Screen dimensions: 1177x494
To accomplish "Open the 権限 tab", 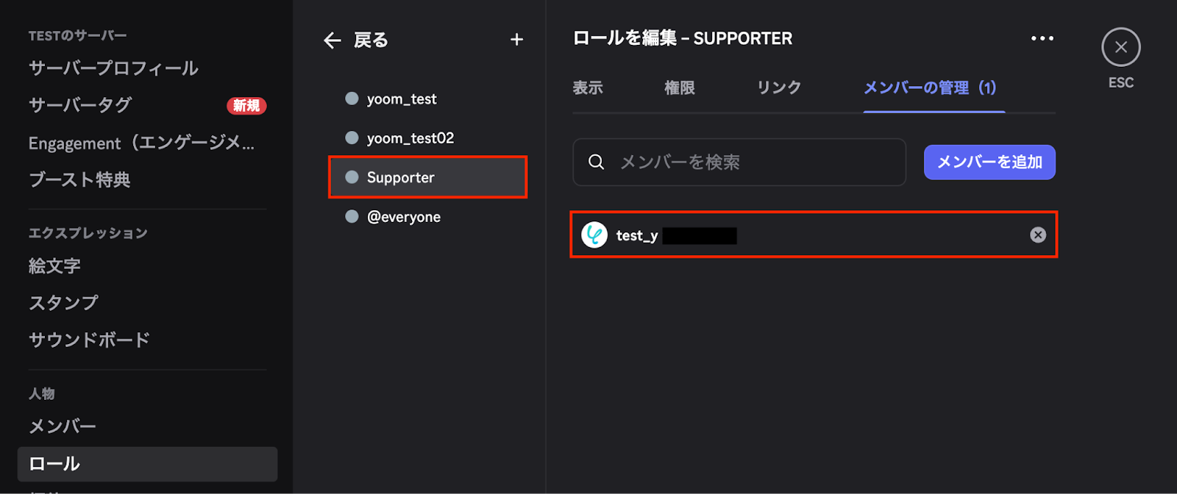I will coord(680,87).
